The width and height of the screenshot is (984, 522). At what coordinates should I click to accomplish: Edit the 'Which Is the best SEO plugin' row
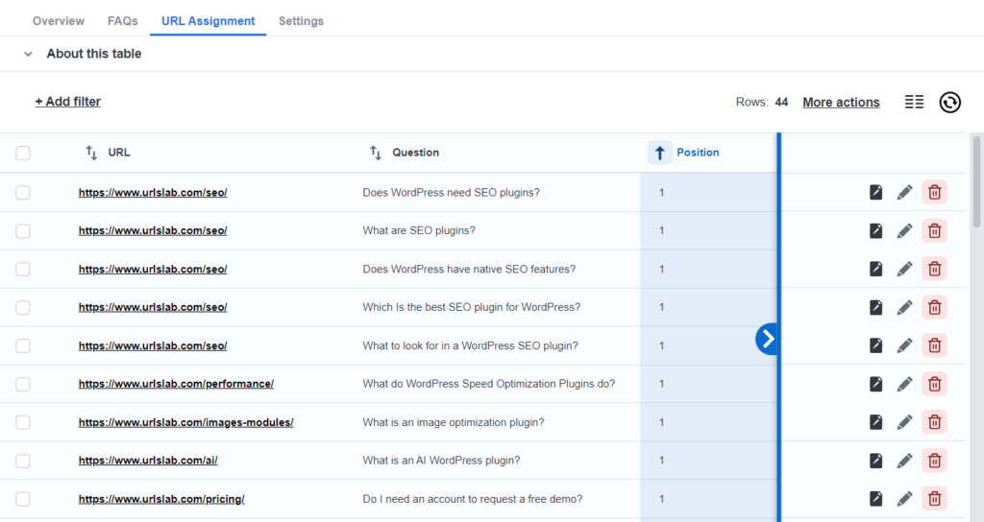(x=904, y=307)
